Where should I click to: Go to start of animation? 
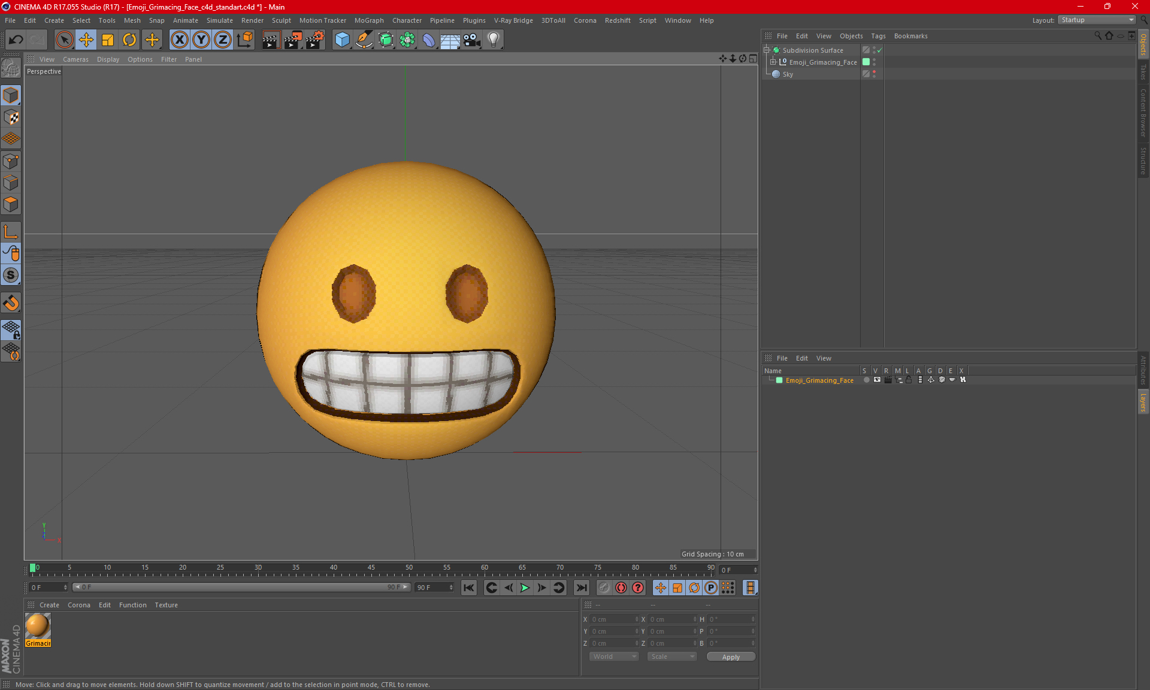coord(469,588)
